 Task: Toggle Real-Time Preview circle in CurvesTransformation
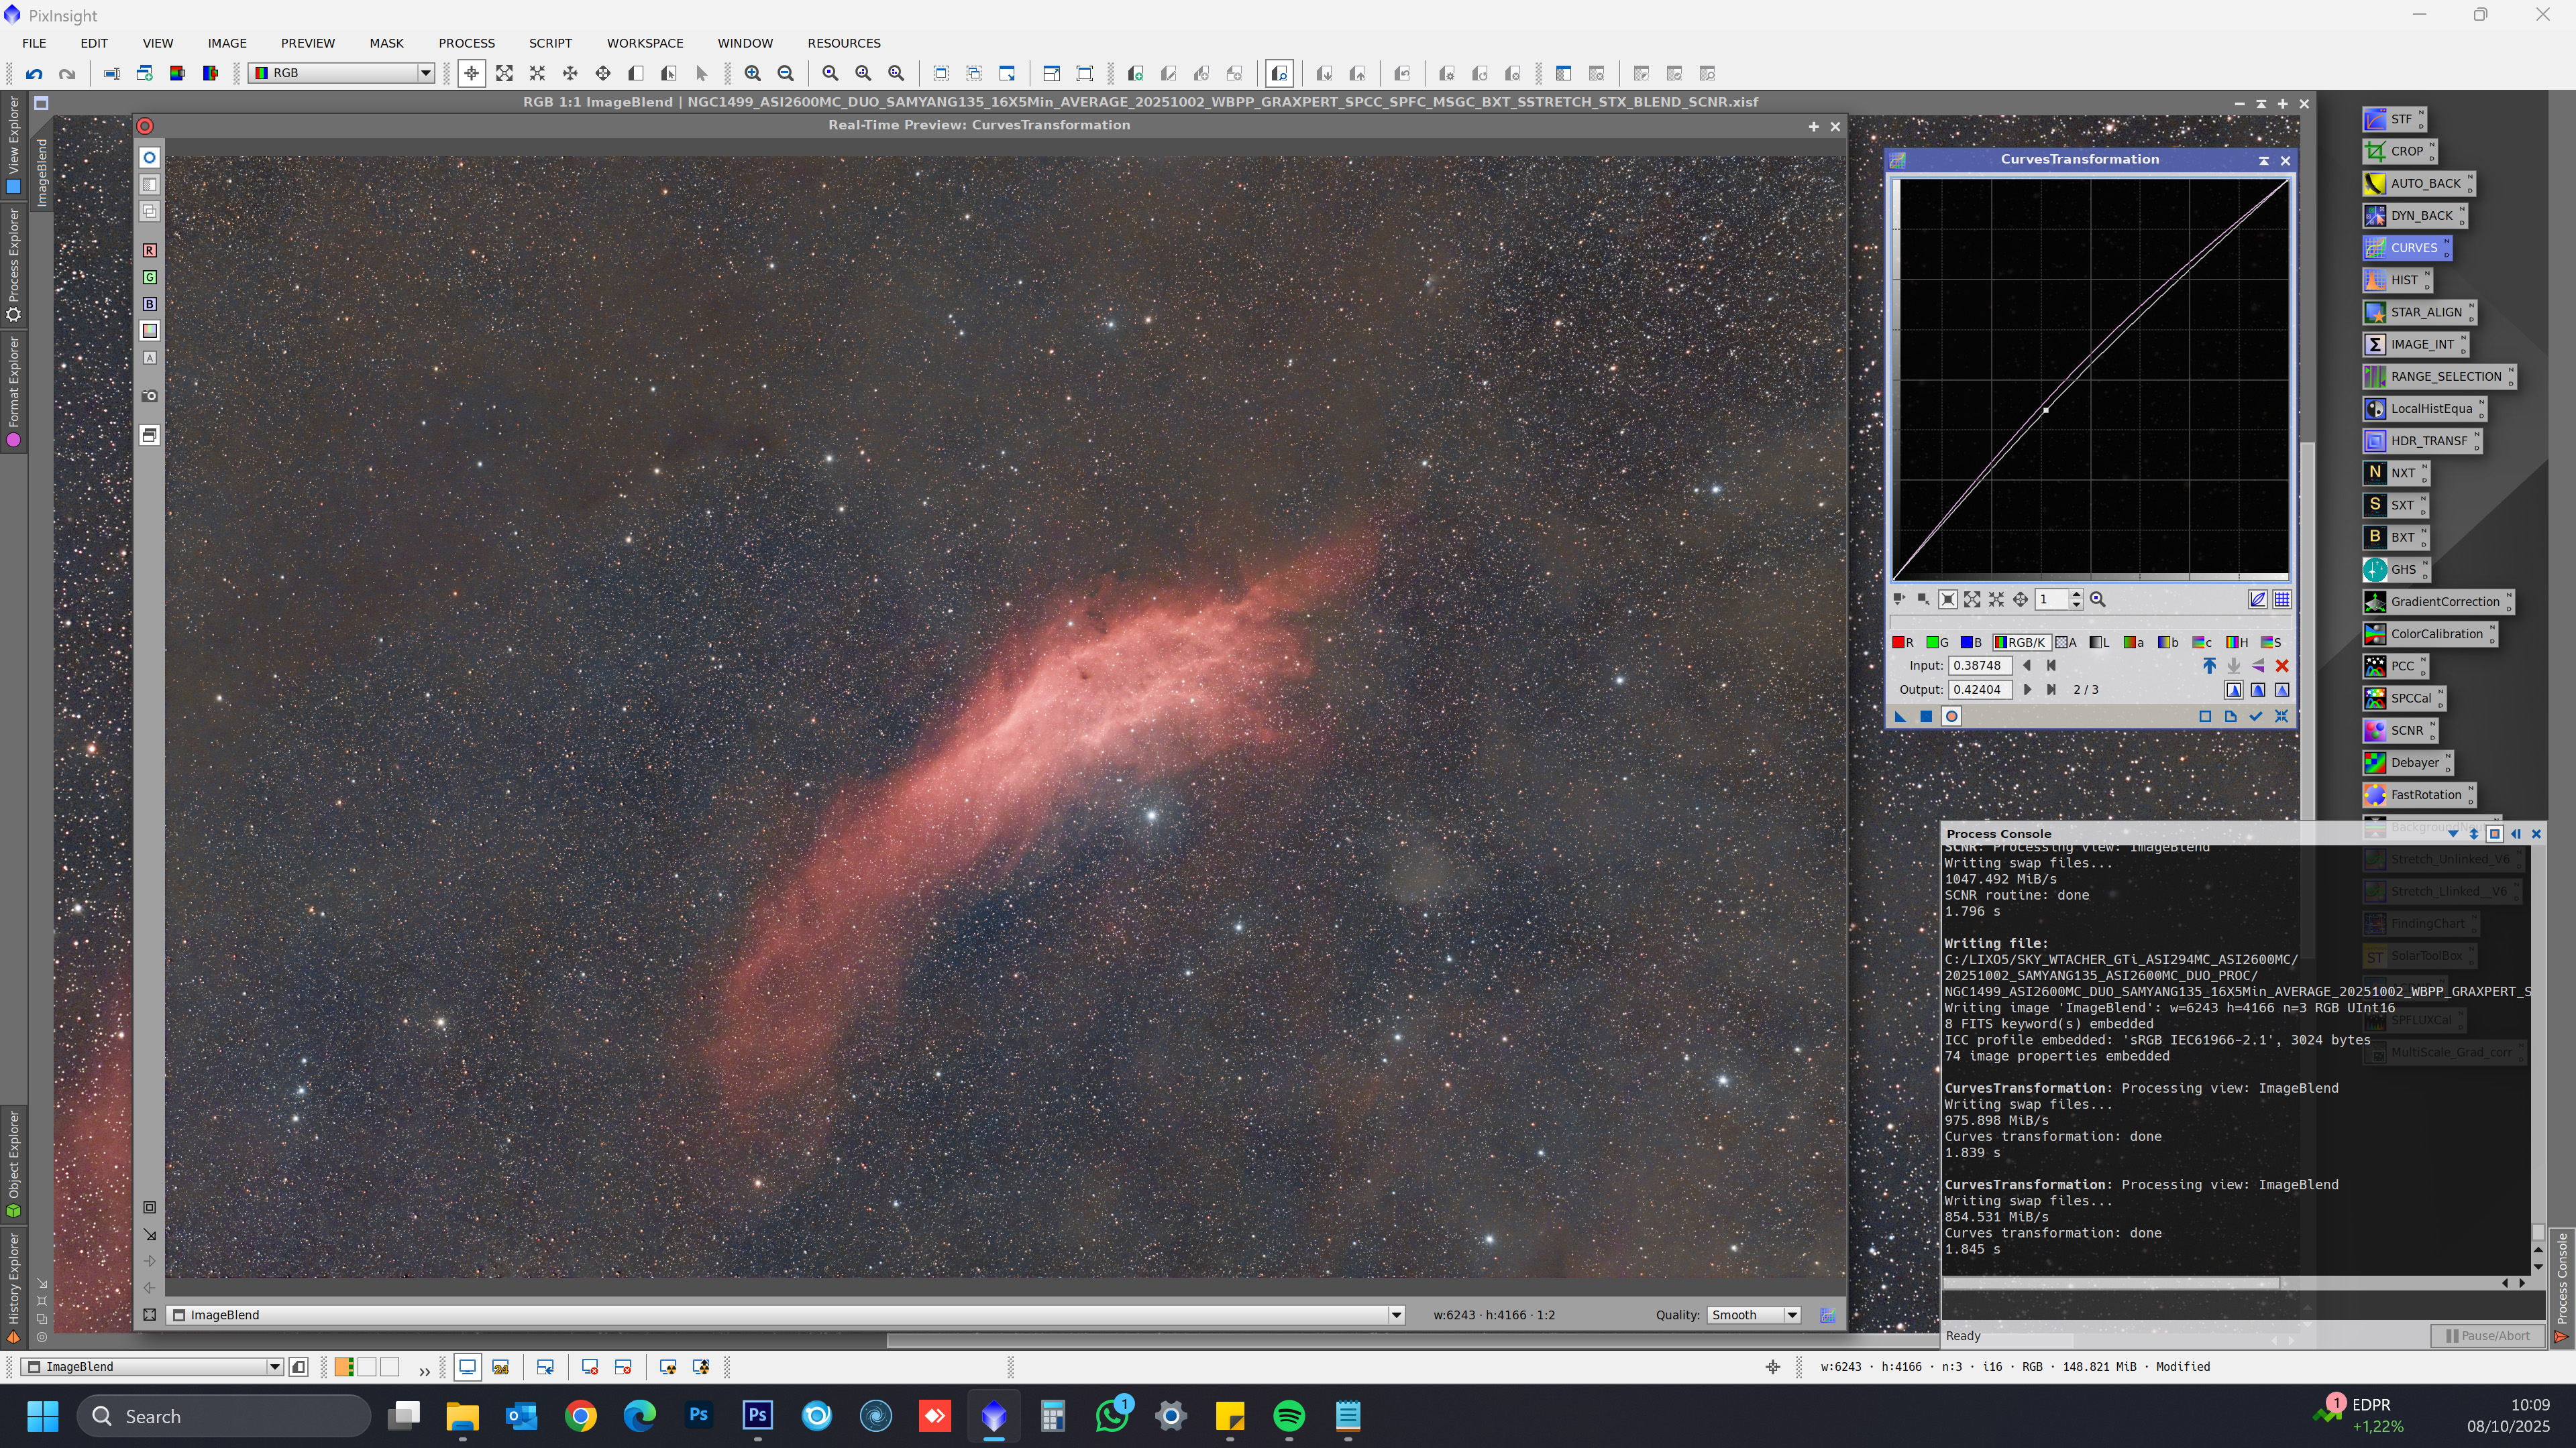tap(1951, 717)
